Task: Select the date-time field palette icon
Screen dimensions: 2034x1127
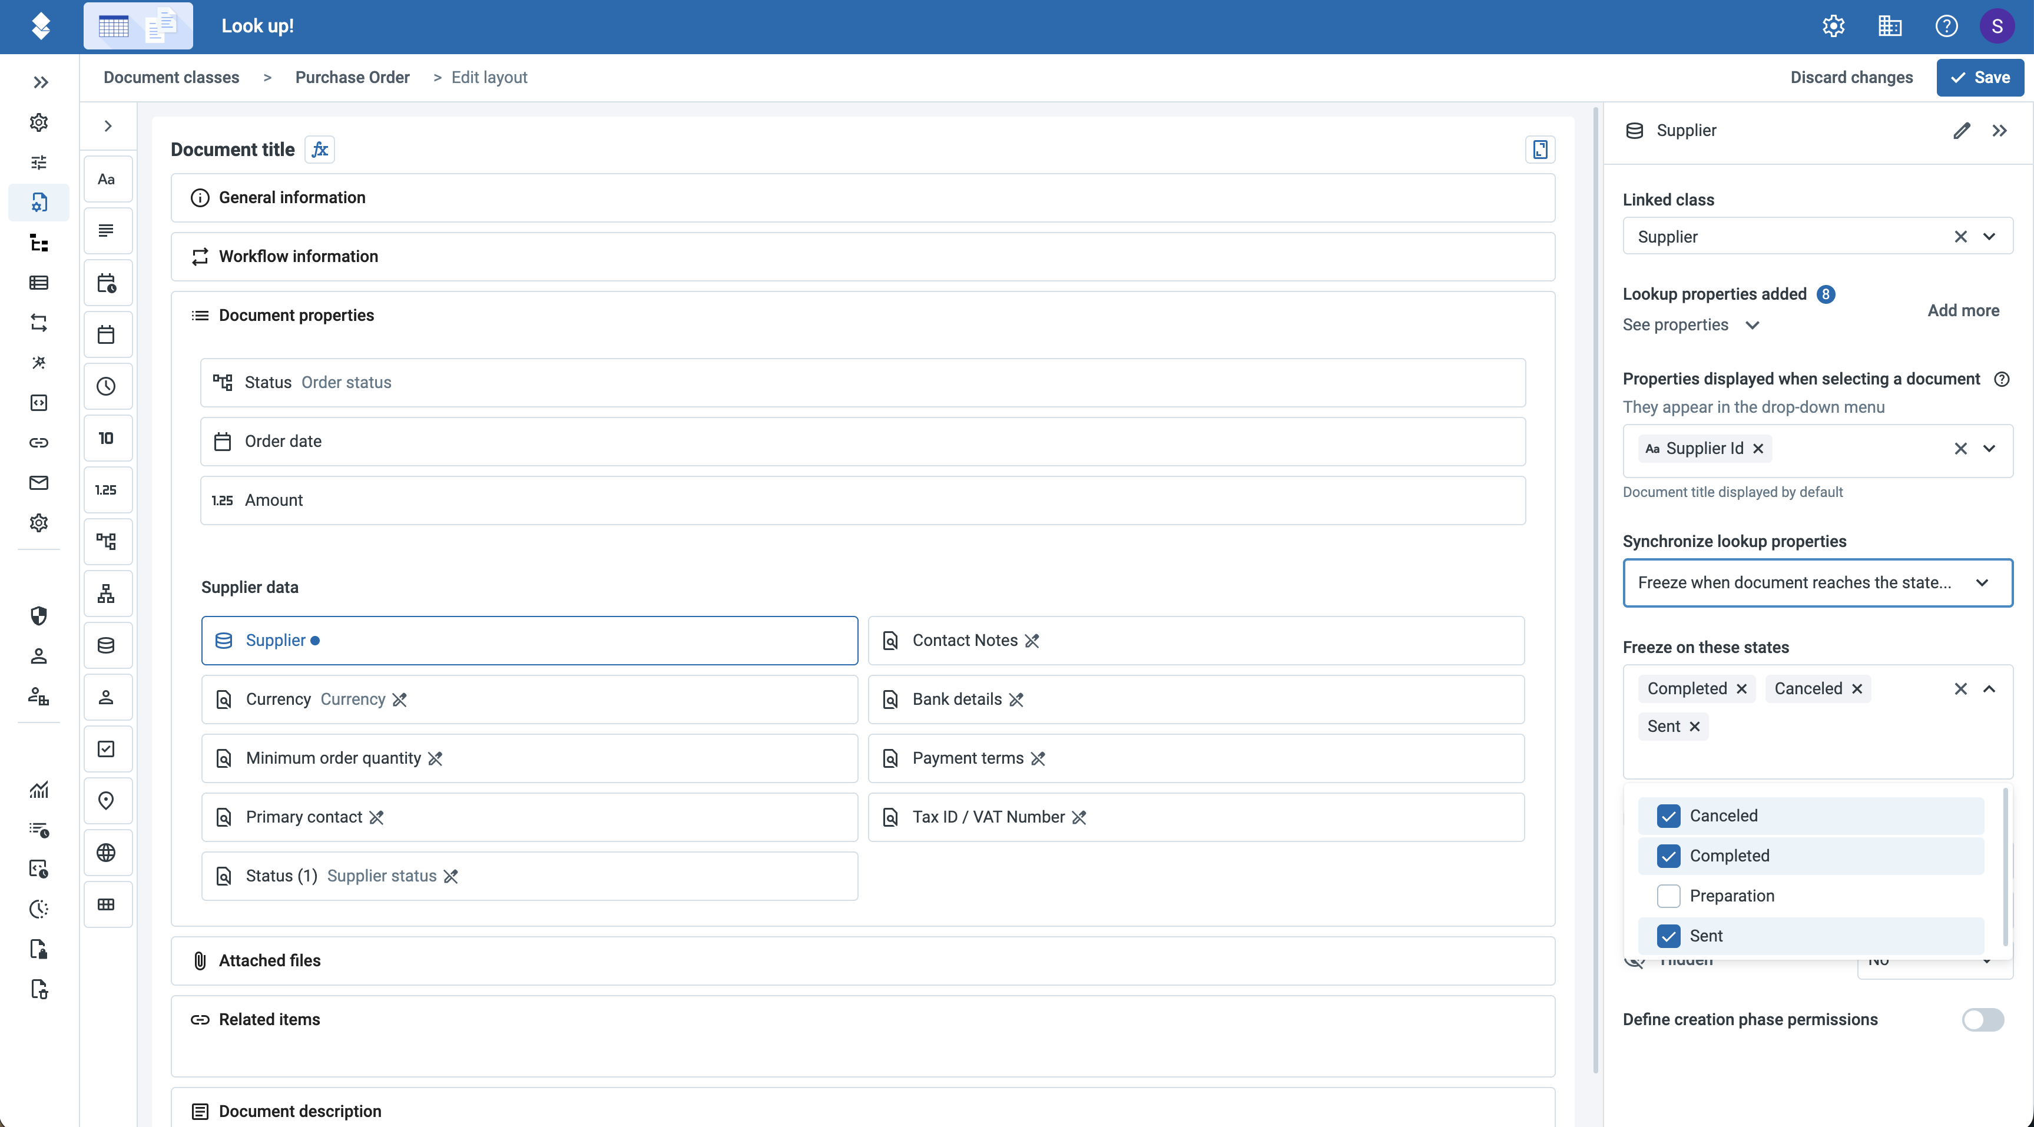Action: click(107, 283)
